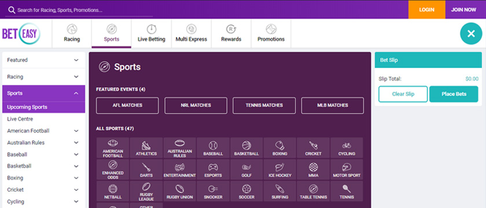Open the Darts sport tile

[146, 170]
